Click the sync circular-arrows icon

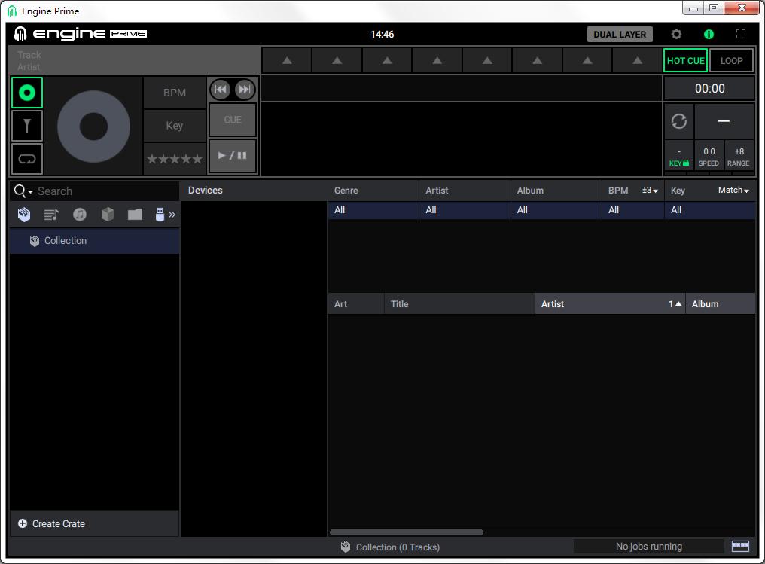click(678, 121)
